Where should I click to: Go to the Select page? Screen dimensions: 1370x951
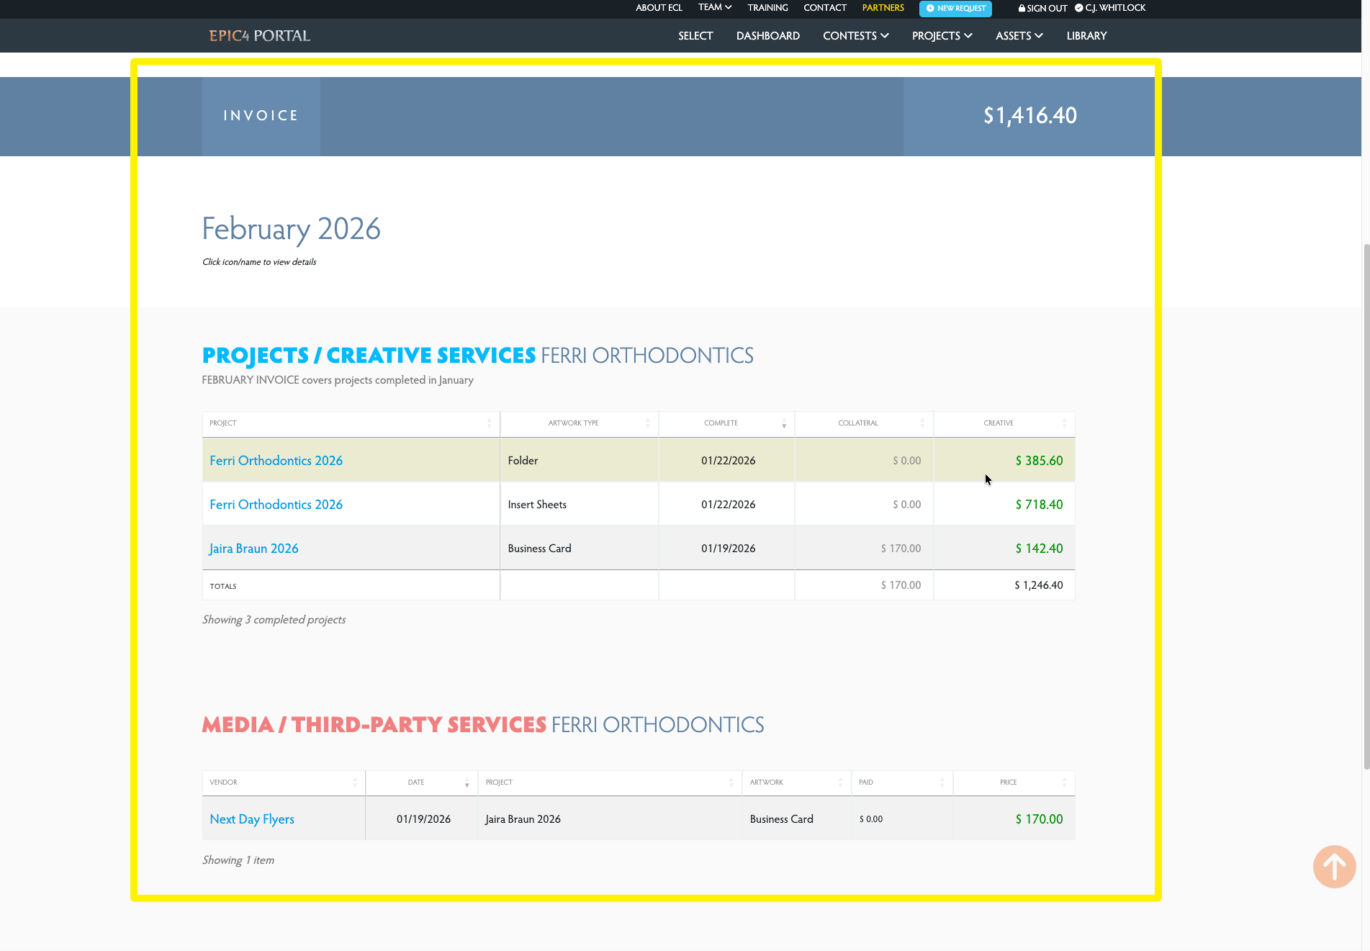(x=695, y=36)
